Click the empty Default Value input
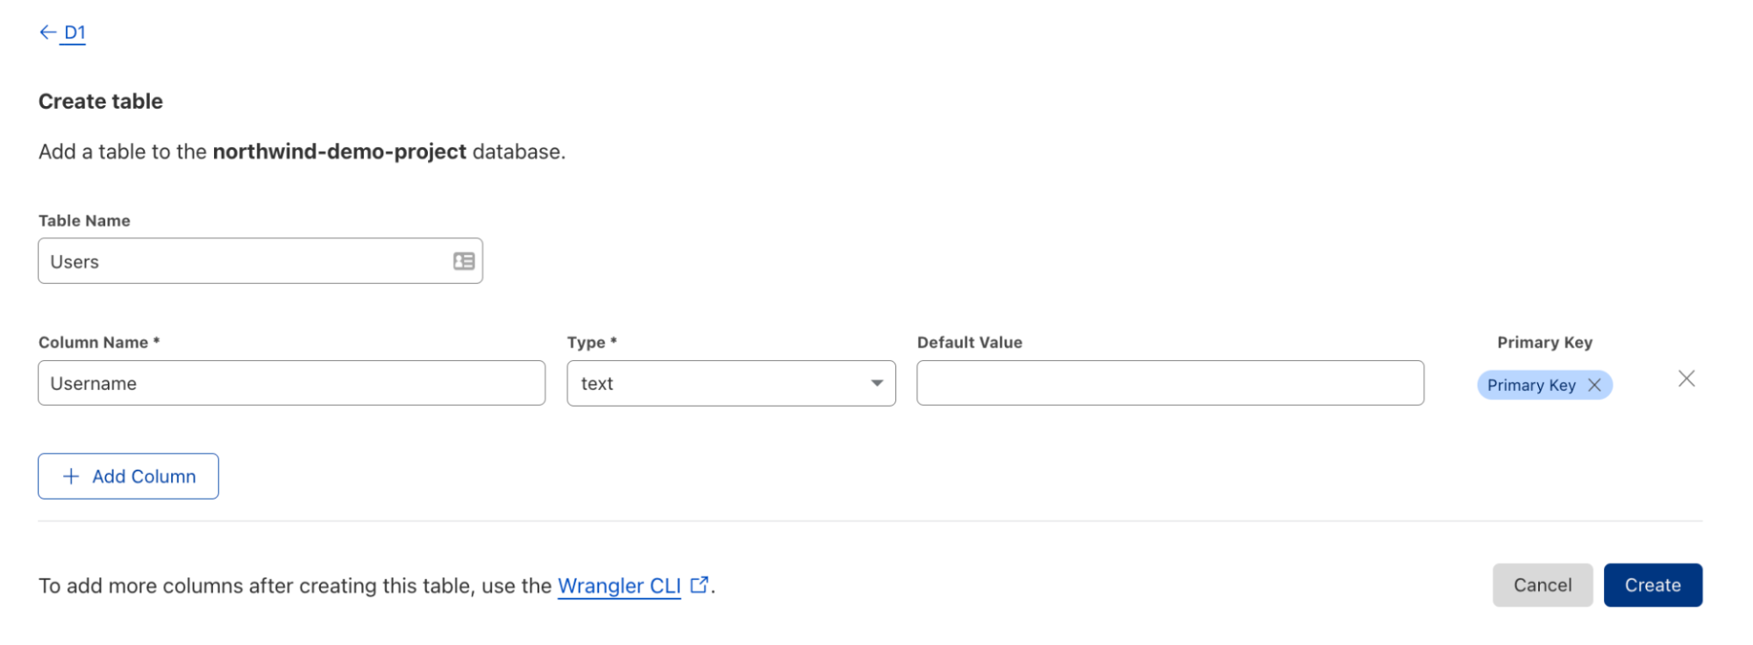The image size is (1753, 645). point(1170,383)
